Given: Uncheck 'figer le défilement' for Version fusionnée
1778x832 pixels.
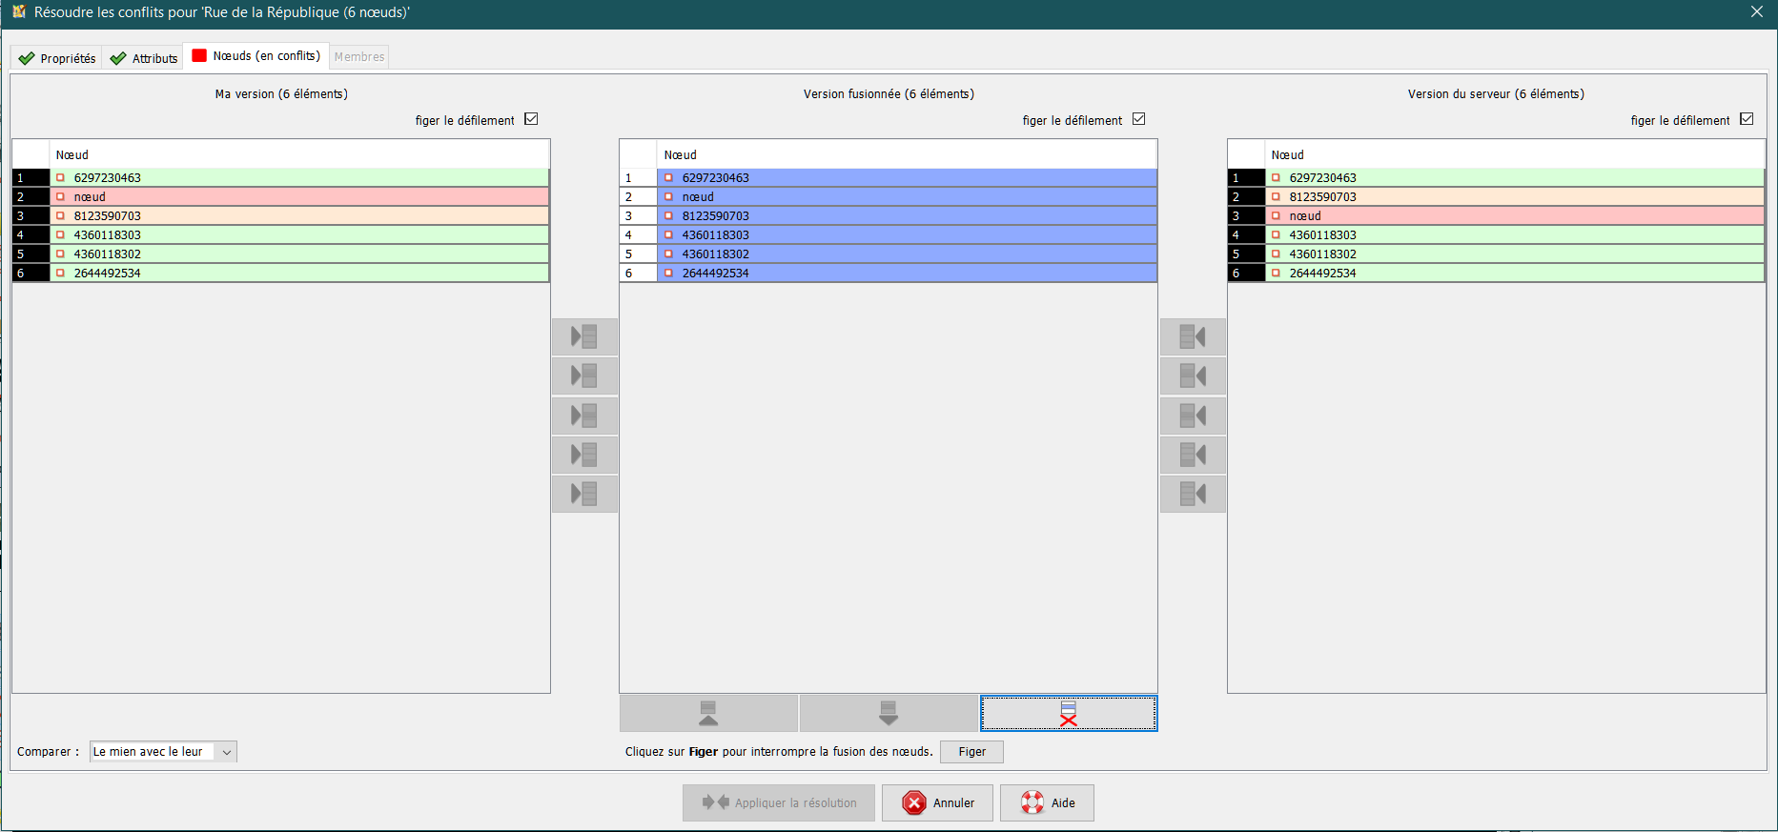Looking at the screenshot, I should tap(1138, 119).
